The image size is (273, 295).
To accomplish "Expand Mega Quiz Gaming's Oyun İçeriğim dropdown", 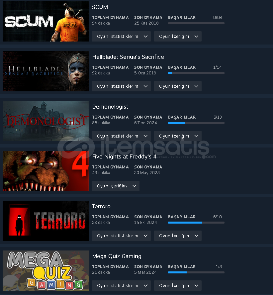I will coord(178,286).
